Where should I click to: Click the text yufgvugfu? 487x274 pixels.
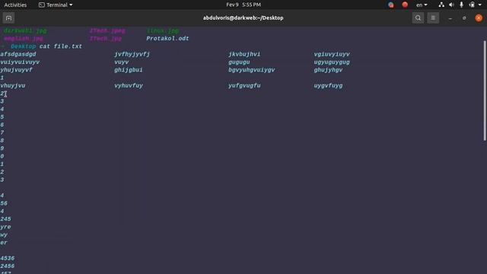244,86
